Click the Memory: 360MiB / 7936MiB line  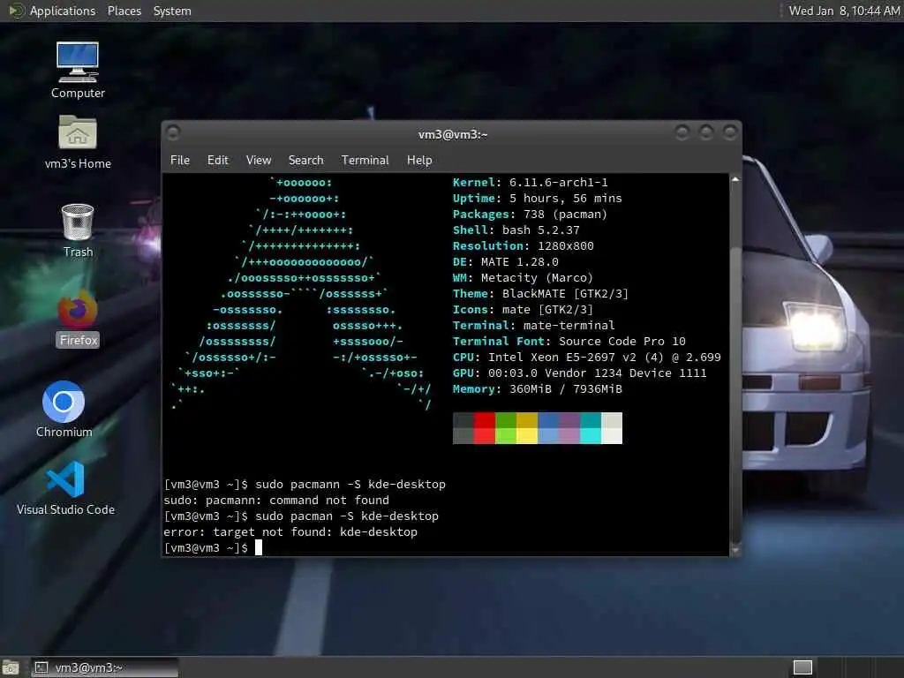(538, 389)
